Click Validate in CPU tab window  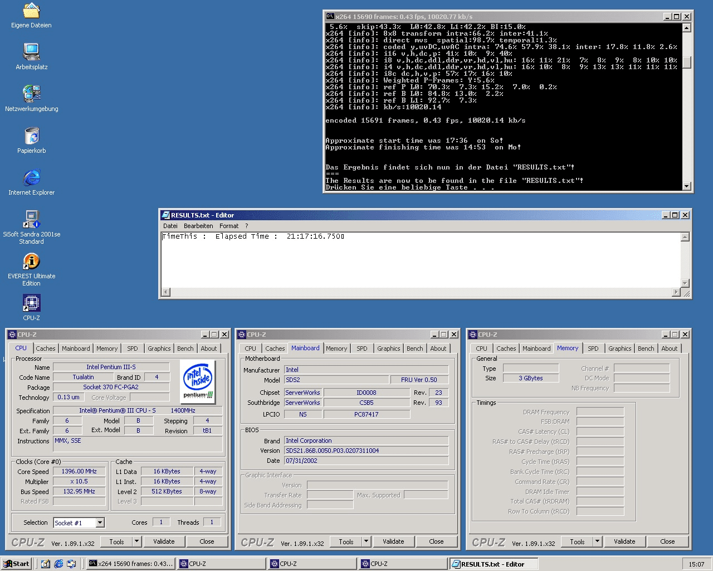164,541
